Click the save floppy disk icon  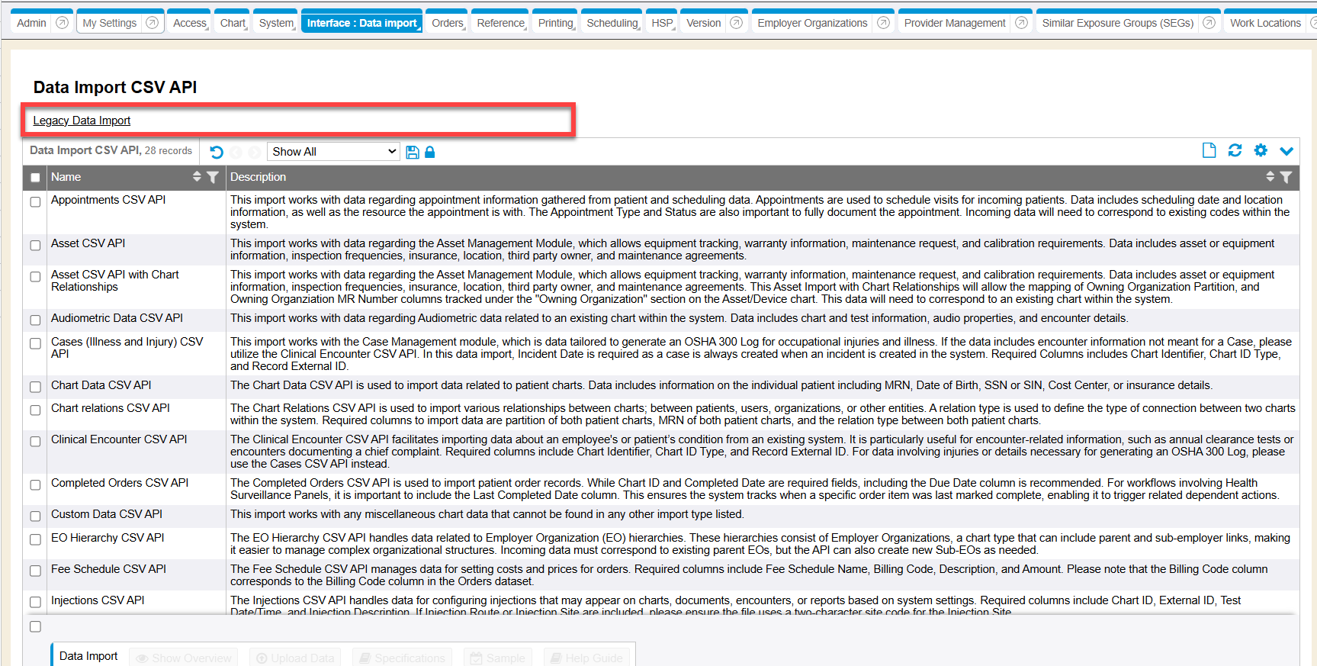413,152
